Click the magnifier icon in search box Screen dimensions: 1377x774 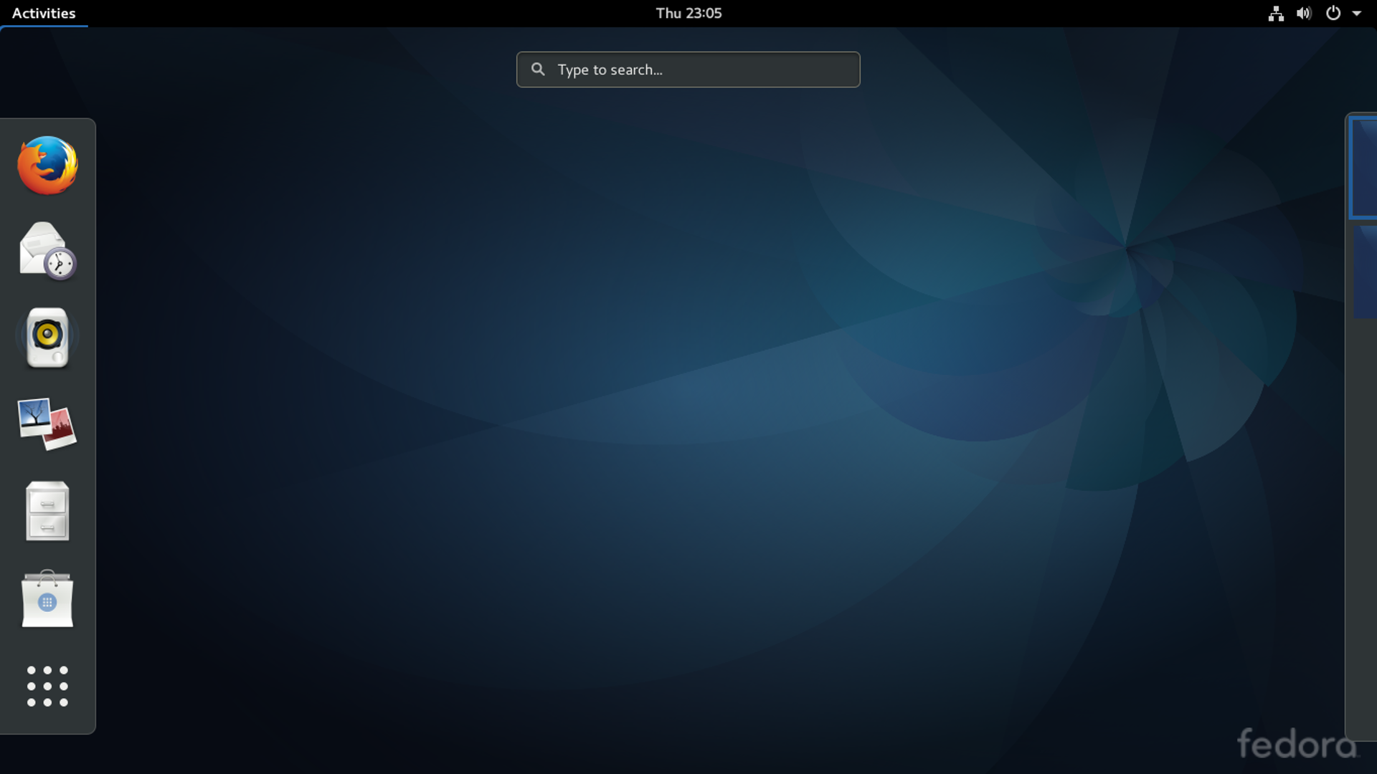(x=538, y=70)
